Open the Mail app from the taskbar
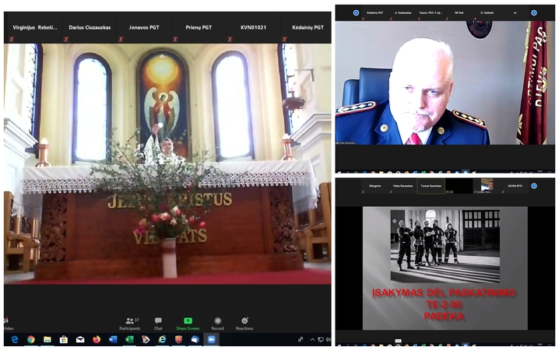559x350 pixels. click(80, 340)
